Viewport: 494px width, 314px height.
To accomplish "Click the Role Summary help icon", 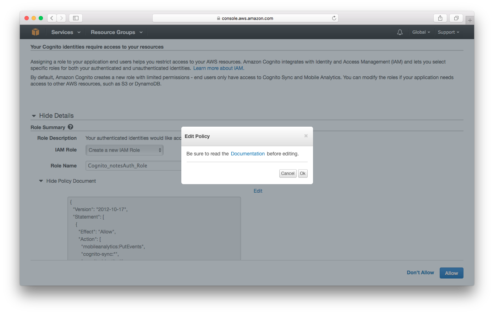I will click(70, 127).
